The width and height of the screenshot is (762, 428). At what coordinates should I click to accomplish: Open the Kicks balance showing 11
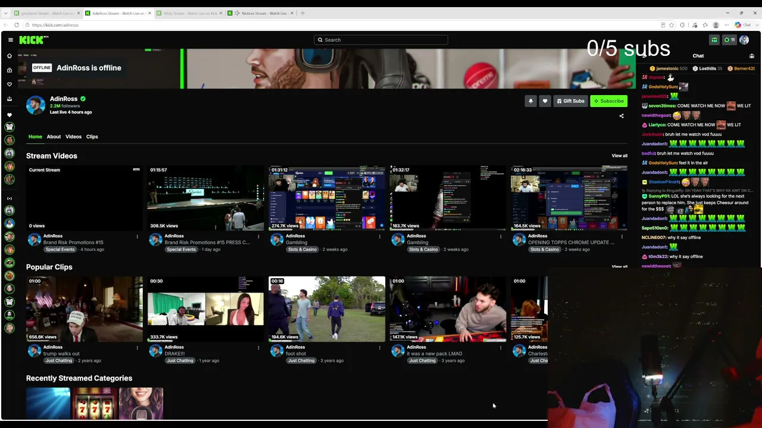pyautogui.click(x=729, y=40)
